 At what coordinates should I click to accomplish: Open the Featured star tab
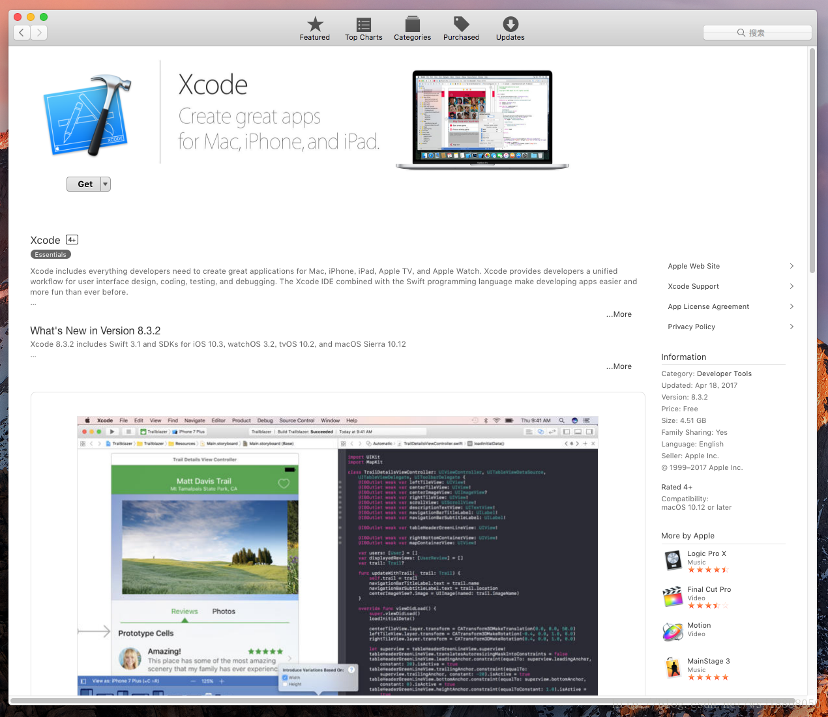[315, 29]
